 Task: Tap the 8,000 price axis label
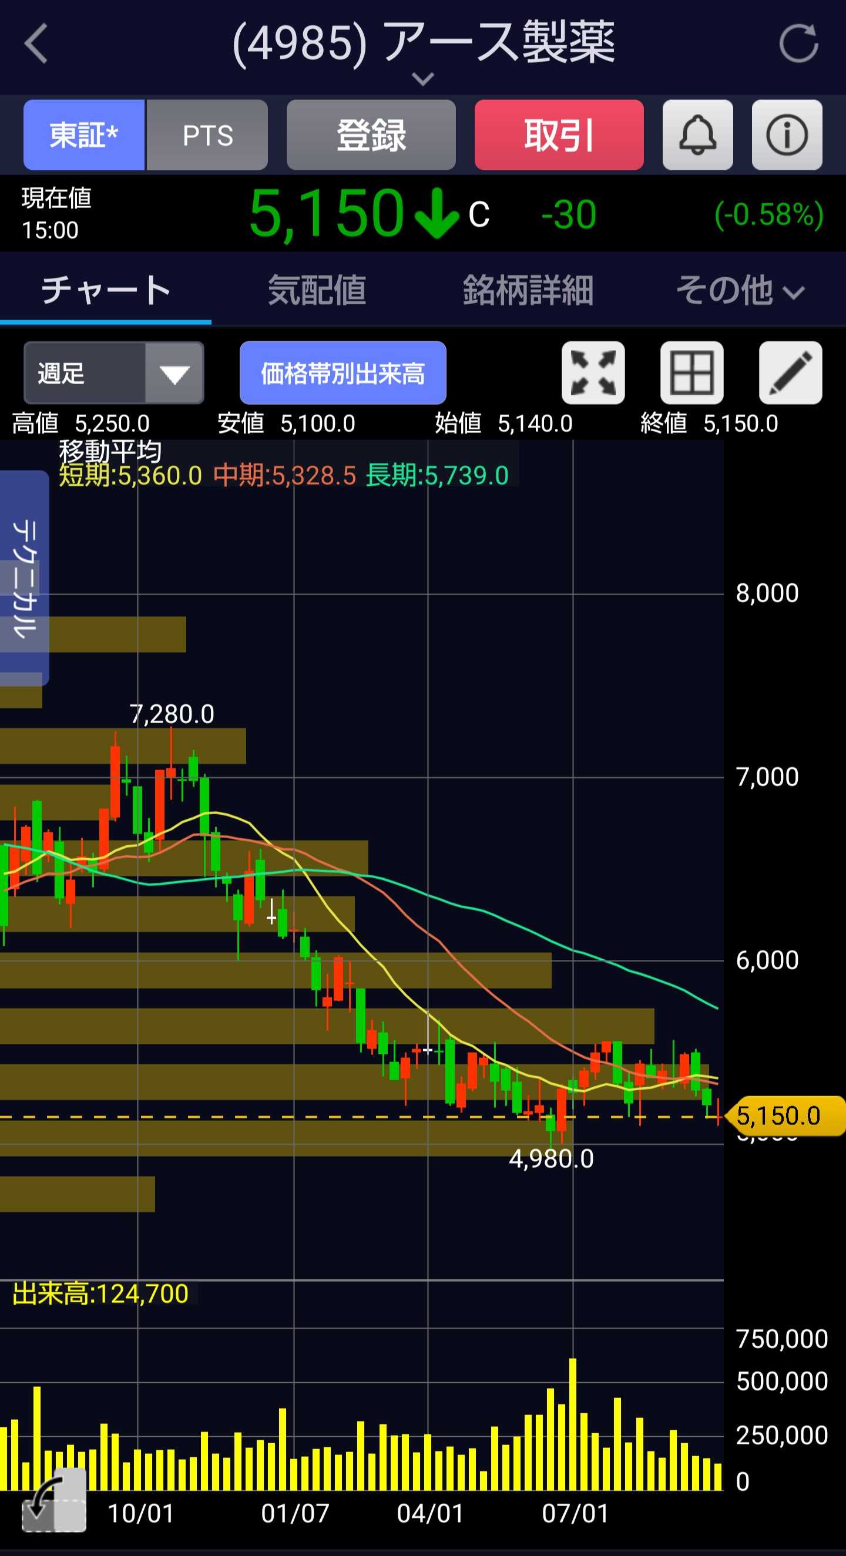[767, 593]
